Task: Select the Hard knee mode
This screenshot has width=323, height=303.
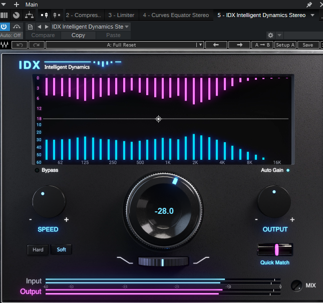Action: pos(38,249)
